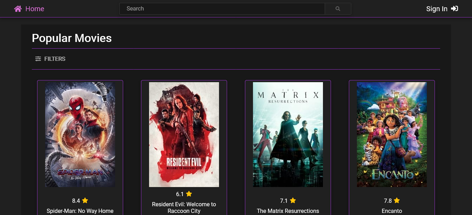Click the sign-in arrow icon
Image resolution: width=472 pixels, height=215 pixels.
[x=455, y=8]
